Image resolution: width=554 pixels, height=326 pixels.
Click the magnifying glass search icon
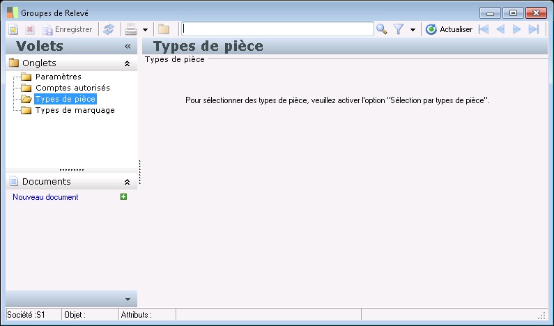(382, 29)
